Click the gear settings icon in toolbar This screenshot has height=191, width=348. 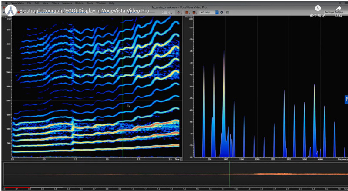click(x=221, y=12)
